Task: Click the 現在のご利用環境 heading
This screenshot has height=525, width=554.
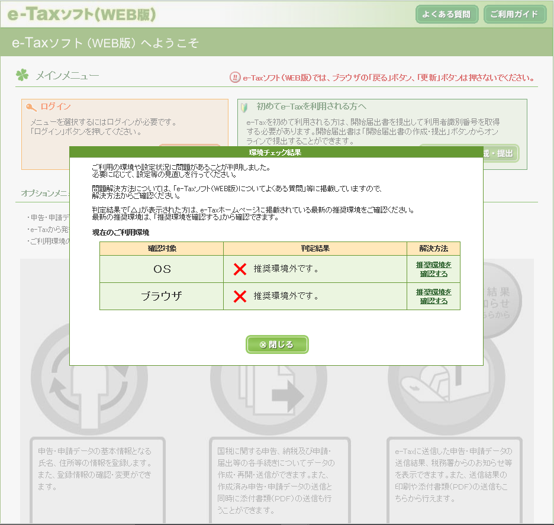Action: coord(121,233)
